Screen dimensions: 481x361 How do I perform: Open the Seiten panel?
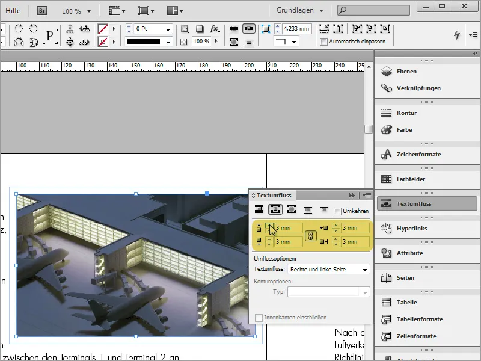426,277
